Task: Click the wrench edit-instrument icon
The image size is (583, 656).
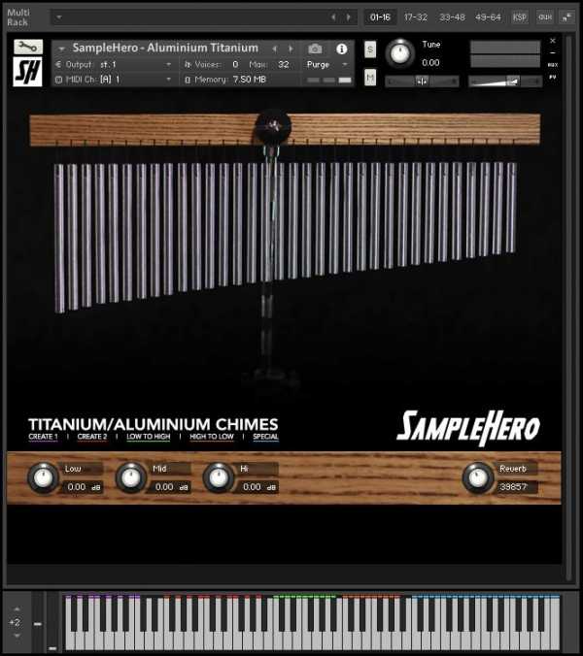Action: 28,47
